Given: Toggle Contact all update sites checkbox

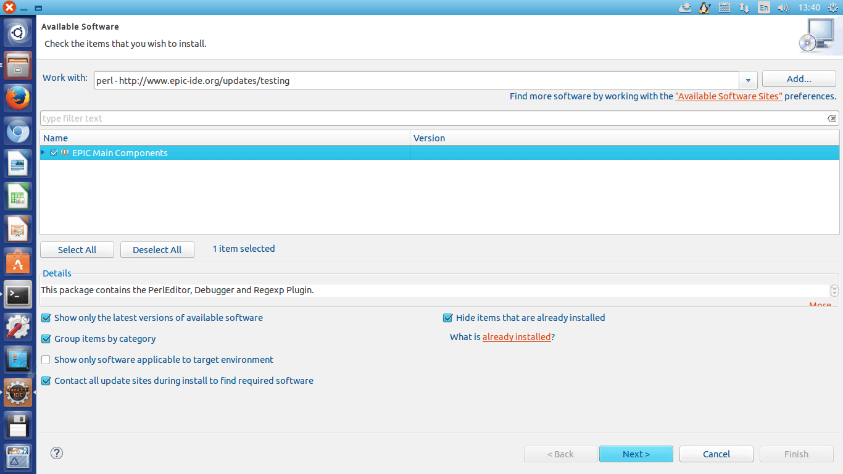Looking at the screenshot, I should (46, 381).
